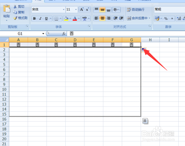Apply yellow fill color bucket
This screenshot has height=146, width=185.
(66, 19)
